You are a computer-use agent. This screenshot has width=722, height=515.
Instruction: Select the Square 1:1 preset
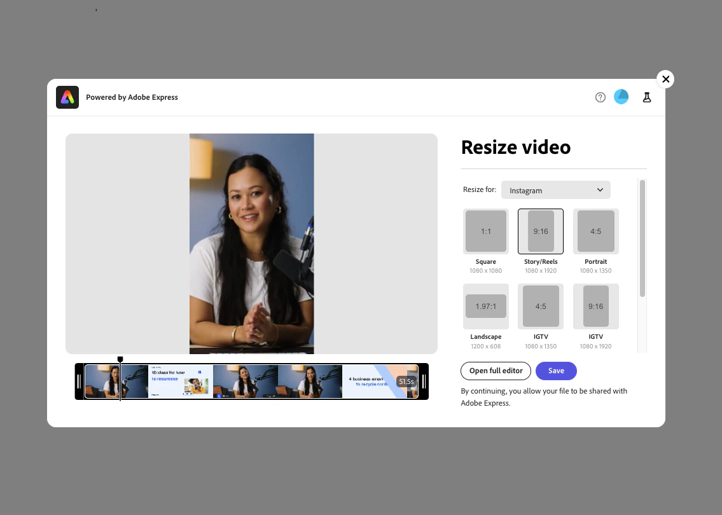(x=485, y=231)
